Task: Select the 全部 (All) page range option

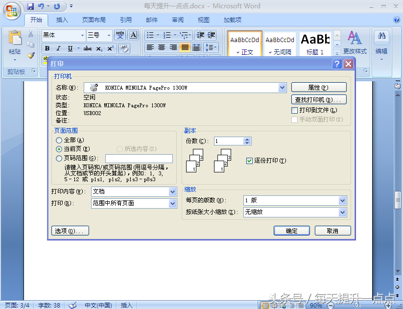Action: pos(59,140)
